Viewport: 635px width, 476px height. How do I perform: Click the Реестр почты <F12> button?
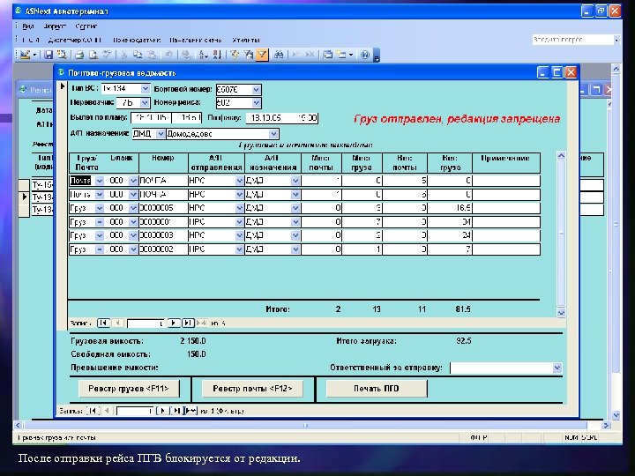252,389
